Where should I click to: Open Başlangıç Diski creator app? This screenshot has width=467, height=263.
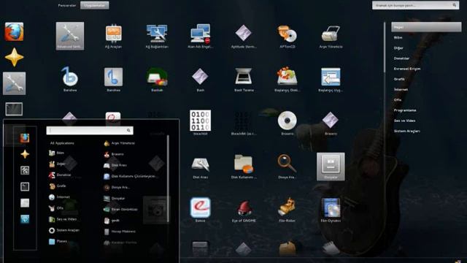point(287,80)
